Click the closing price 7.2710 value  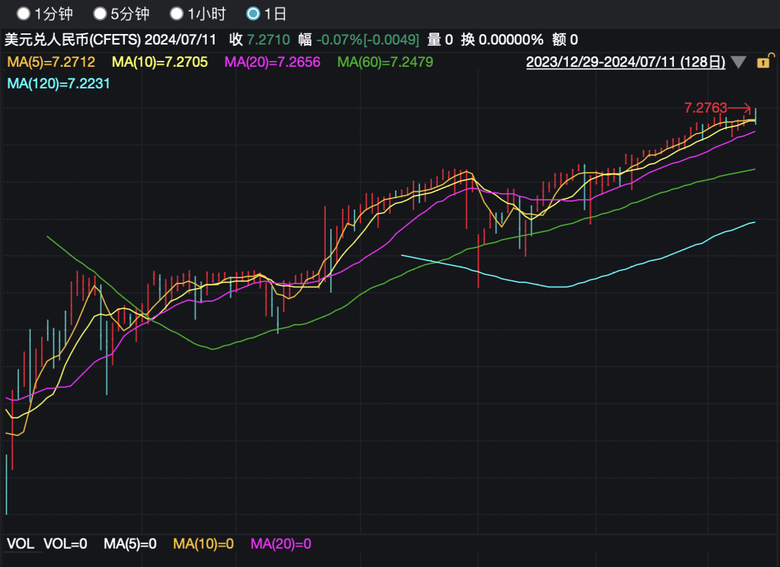click(268, 39)
